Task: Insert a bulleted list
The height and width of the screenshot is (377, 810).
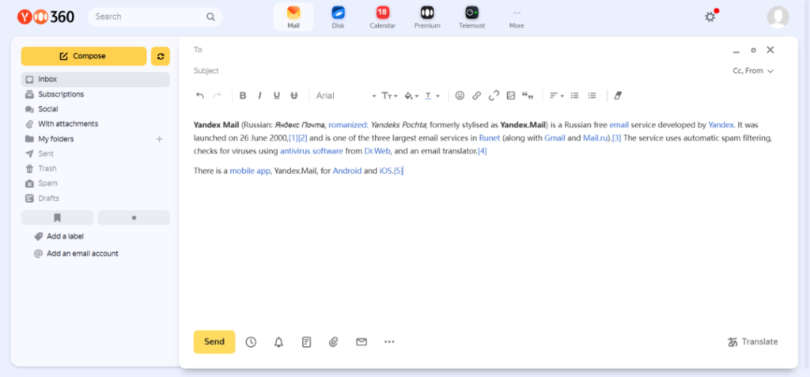Action: tap(574, 96)
